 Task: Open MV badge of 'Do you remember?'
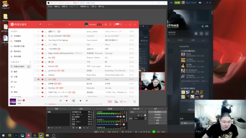click(x=69, y=36)
